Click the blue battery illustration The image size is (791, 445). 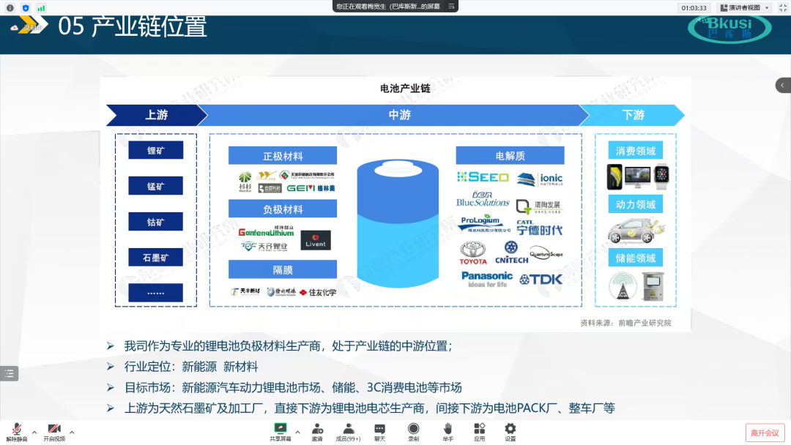[x=398, y=224]
